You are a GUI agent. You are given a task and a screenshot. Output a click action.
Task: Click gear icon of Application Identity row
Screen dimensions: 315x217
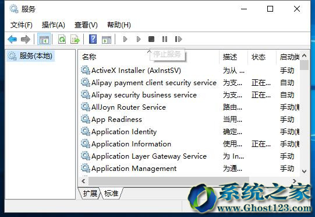pos(86,131)
